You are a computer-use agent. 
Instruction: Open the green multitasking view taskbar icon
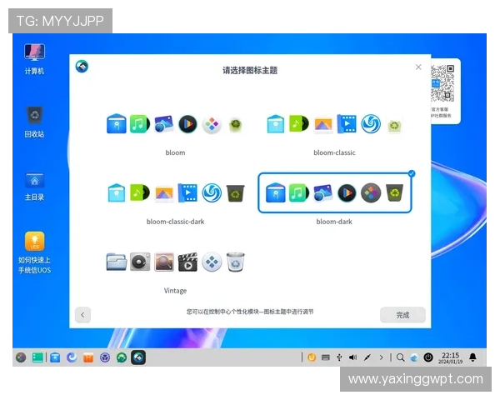tap(37, 357)
